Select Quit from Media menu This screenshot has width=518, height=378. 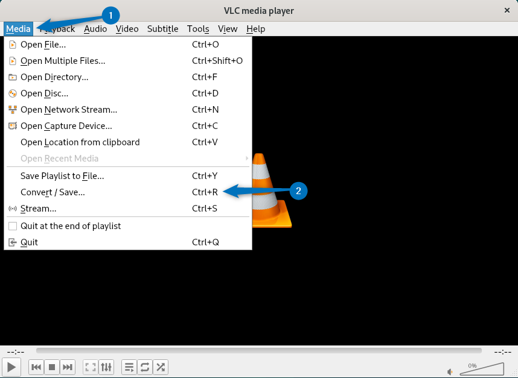(29, 242)
